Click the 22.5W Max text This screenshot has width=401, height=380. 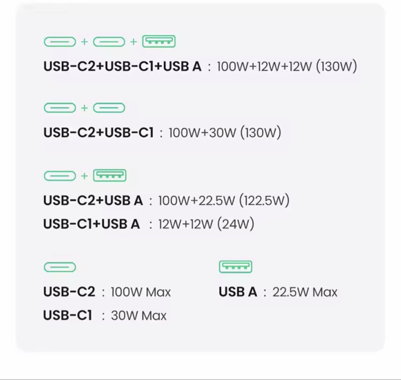click(305, 292)
